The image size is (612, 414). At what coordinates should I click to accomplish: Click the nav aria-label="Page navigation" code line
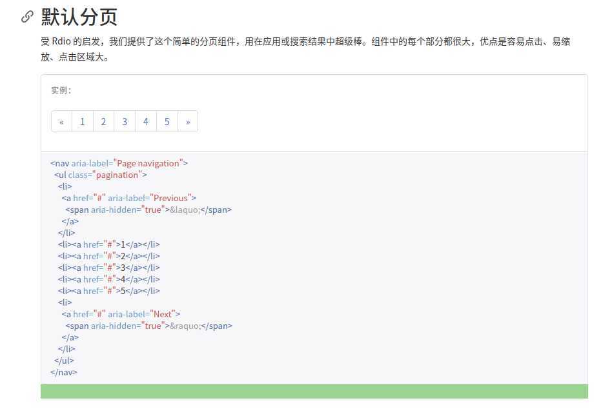[x=119, y=163]
